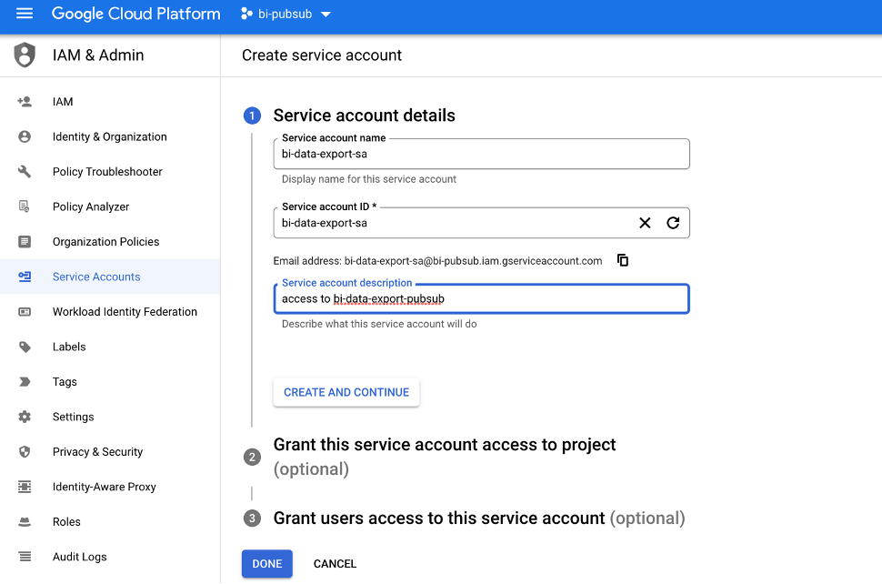Click the Roles icon in sidebar
The height and width of the screenshot is (584, 882).
[25, 522]
